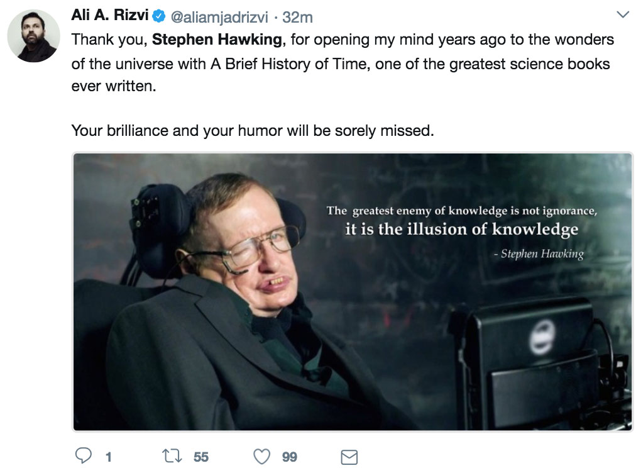Like the tweet with the heart icon
This screenshot has height=473, width=636.
[x=262, y=456]
